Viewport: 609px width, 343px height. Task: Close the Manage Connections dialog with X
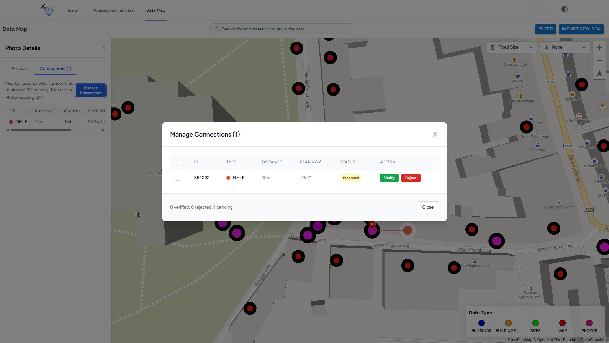click(x=435, y=134)
